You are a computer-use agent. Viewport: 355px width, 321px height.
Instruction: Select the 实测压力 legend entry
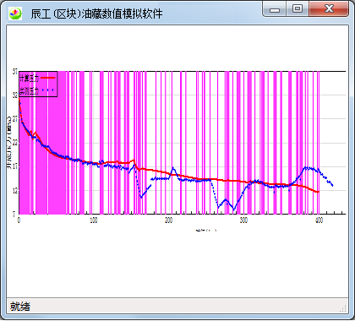pyautogui.click(x=29, y=90)
